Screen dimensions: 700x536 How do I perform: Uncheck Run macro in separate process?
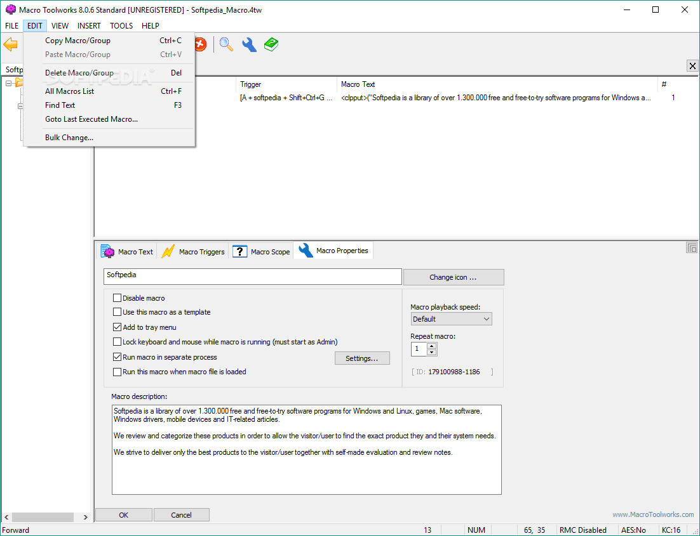[117, 357]
